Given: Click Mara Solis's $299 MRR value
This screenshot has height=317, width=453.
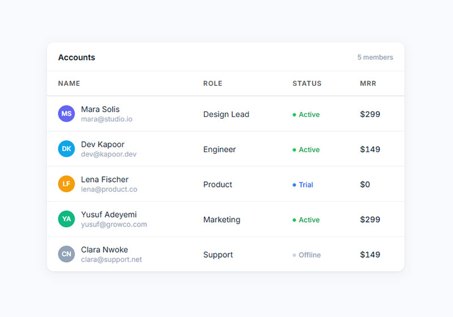Looking at the screenshot, I should [x=370, y=114].
